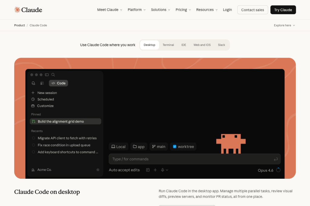This screenshot has height=206, width=310.
Task: Switch to the IDE tab
Action: (x=184, y=45)
